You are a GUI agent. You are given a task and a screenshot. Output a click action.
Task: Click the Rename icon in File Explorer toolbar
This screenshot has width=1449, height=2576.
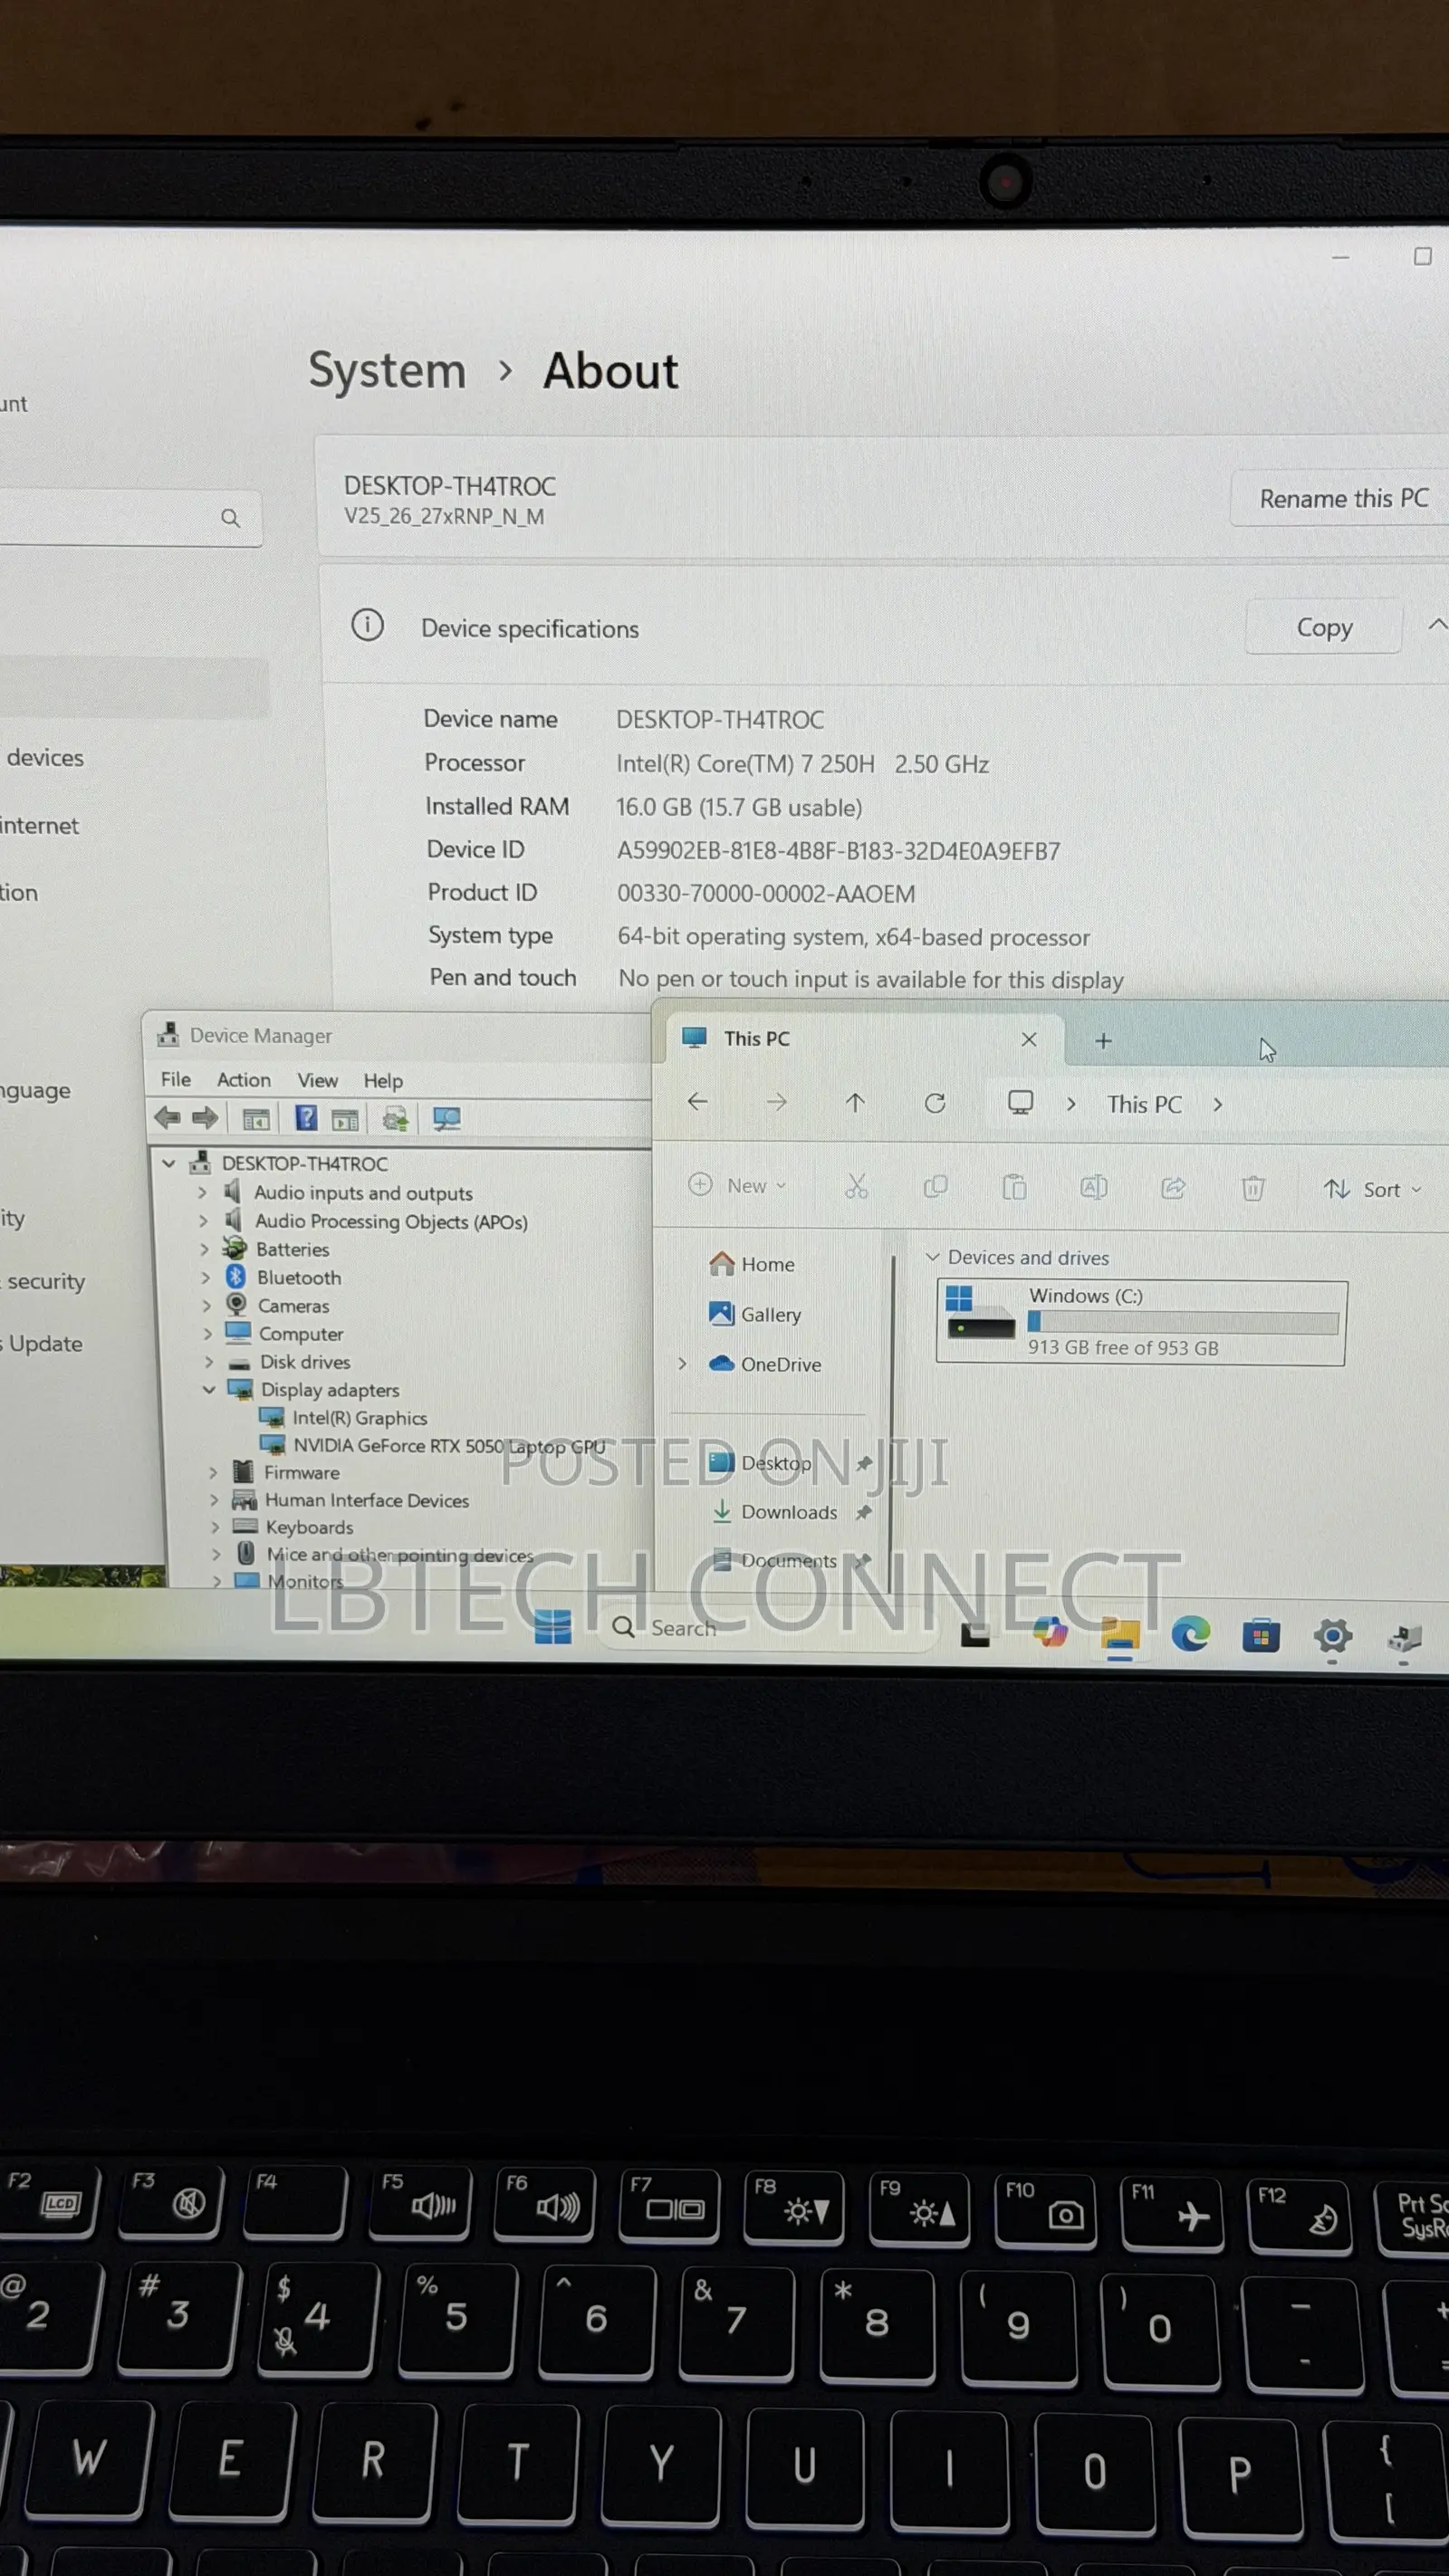(x=1093, y=1187)
